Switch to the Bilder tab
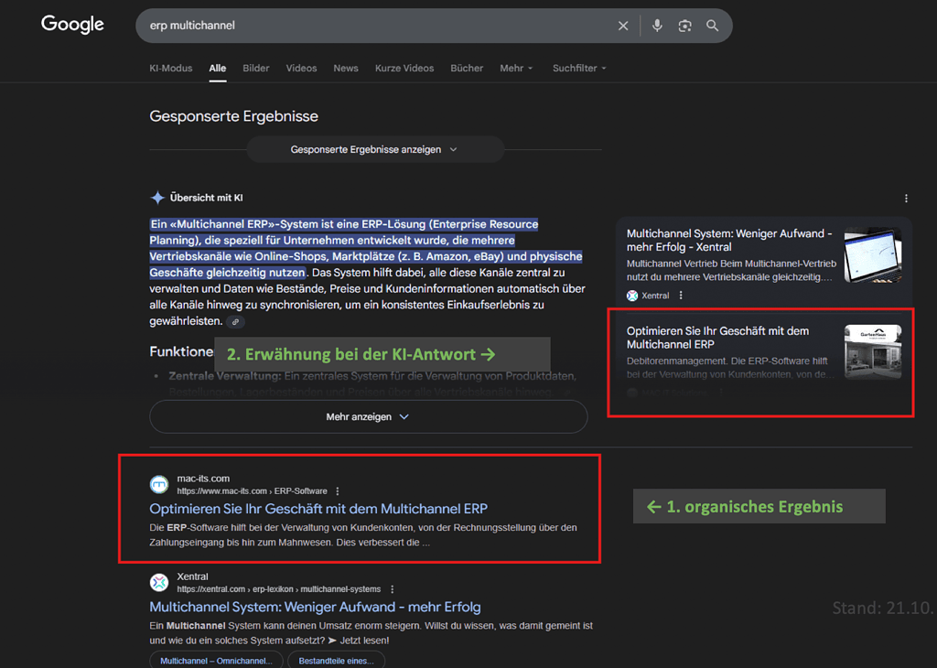Screen dimensions: 937x668 pos(255,68)
